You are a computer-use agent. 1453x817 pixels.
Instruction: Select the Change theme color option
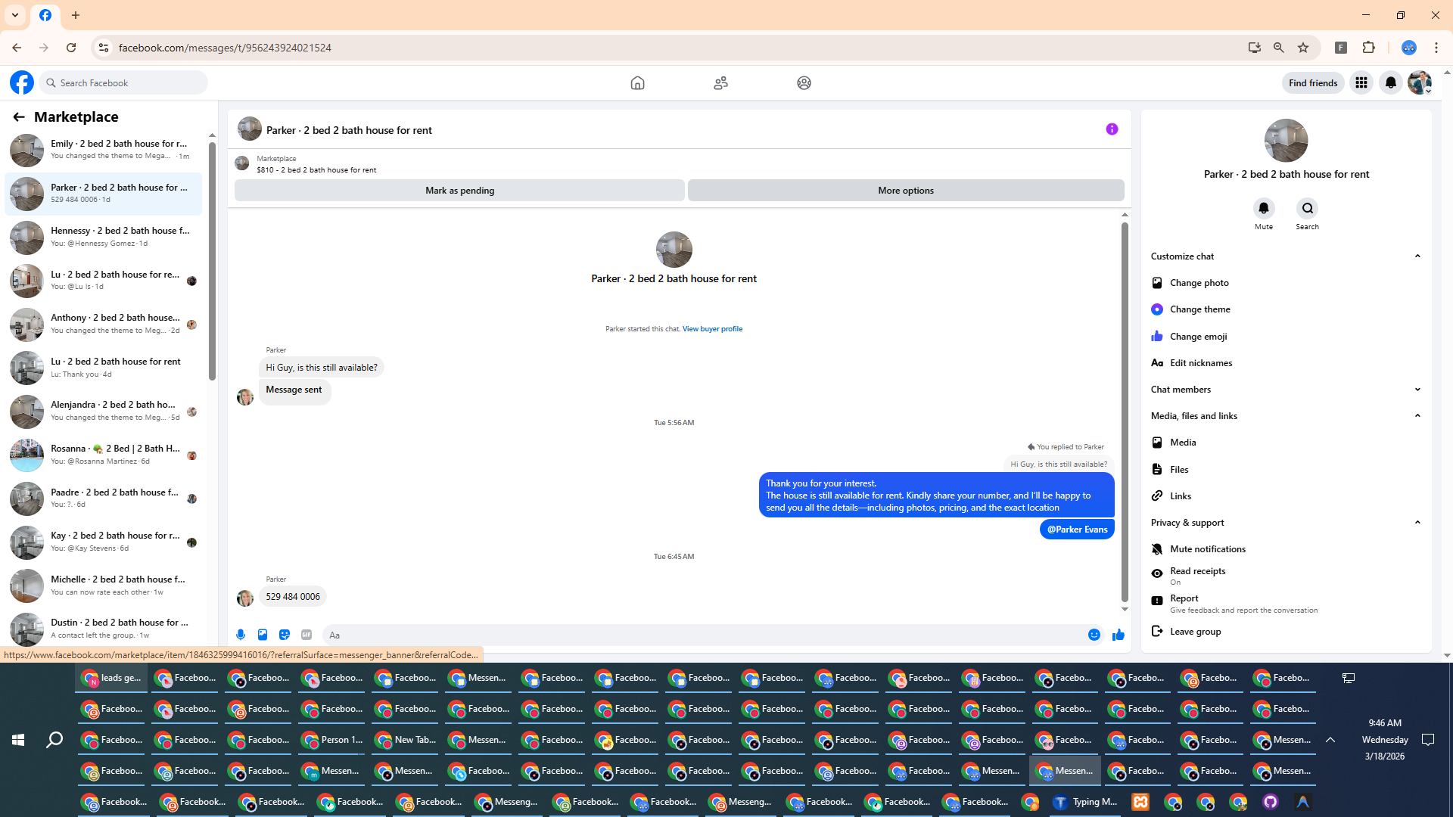pos(1199,309)
